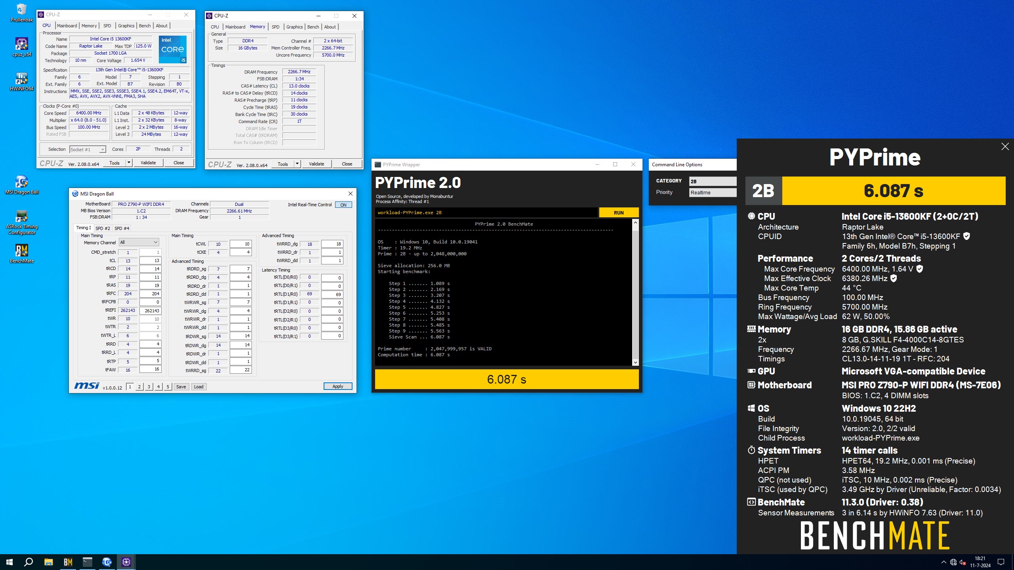Click the workload-PYPrime.exe 2B command field

pyautogui.click(x=486, y=213)
